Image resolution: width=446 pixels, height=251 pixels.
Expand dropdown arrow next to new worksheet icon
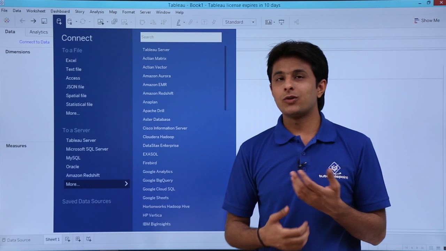click(x=107, y=22)
